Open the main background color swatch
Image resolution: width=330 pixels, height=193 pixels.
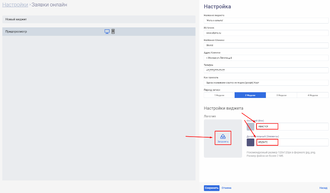click(x=250, y=127)
